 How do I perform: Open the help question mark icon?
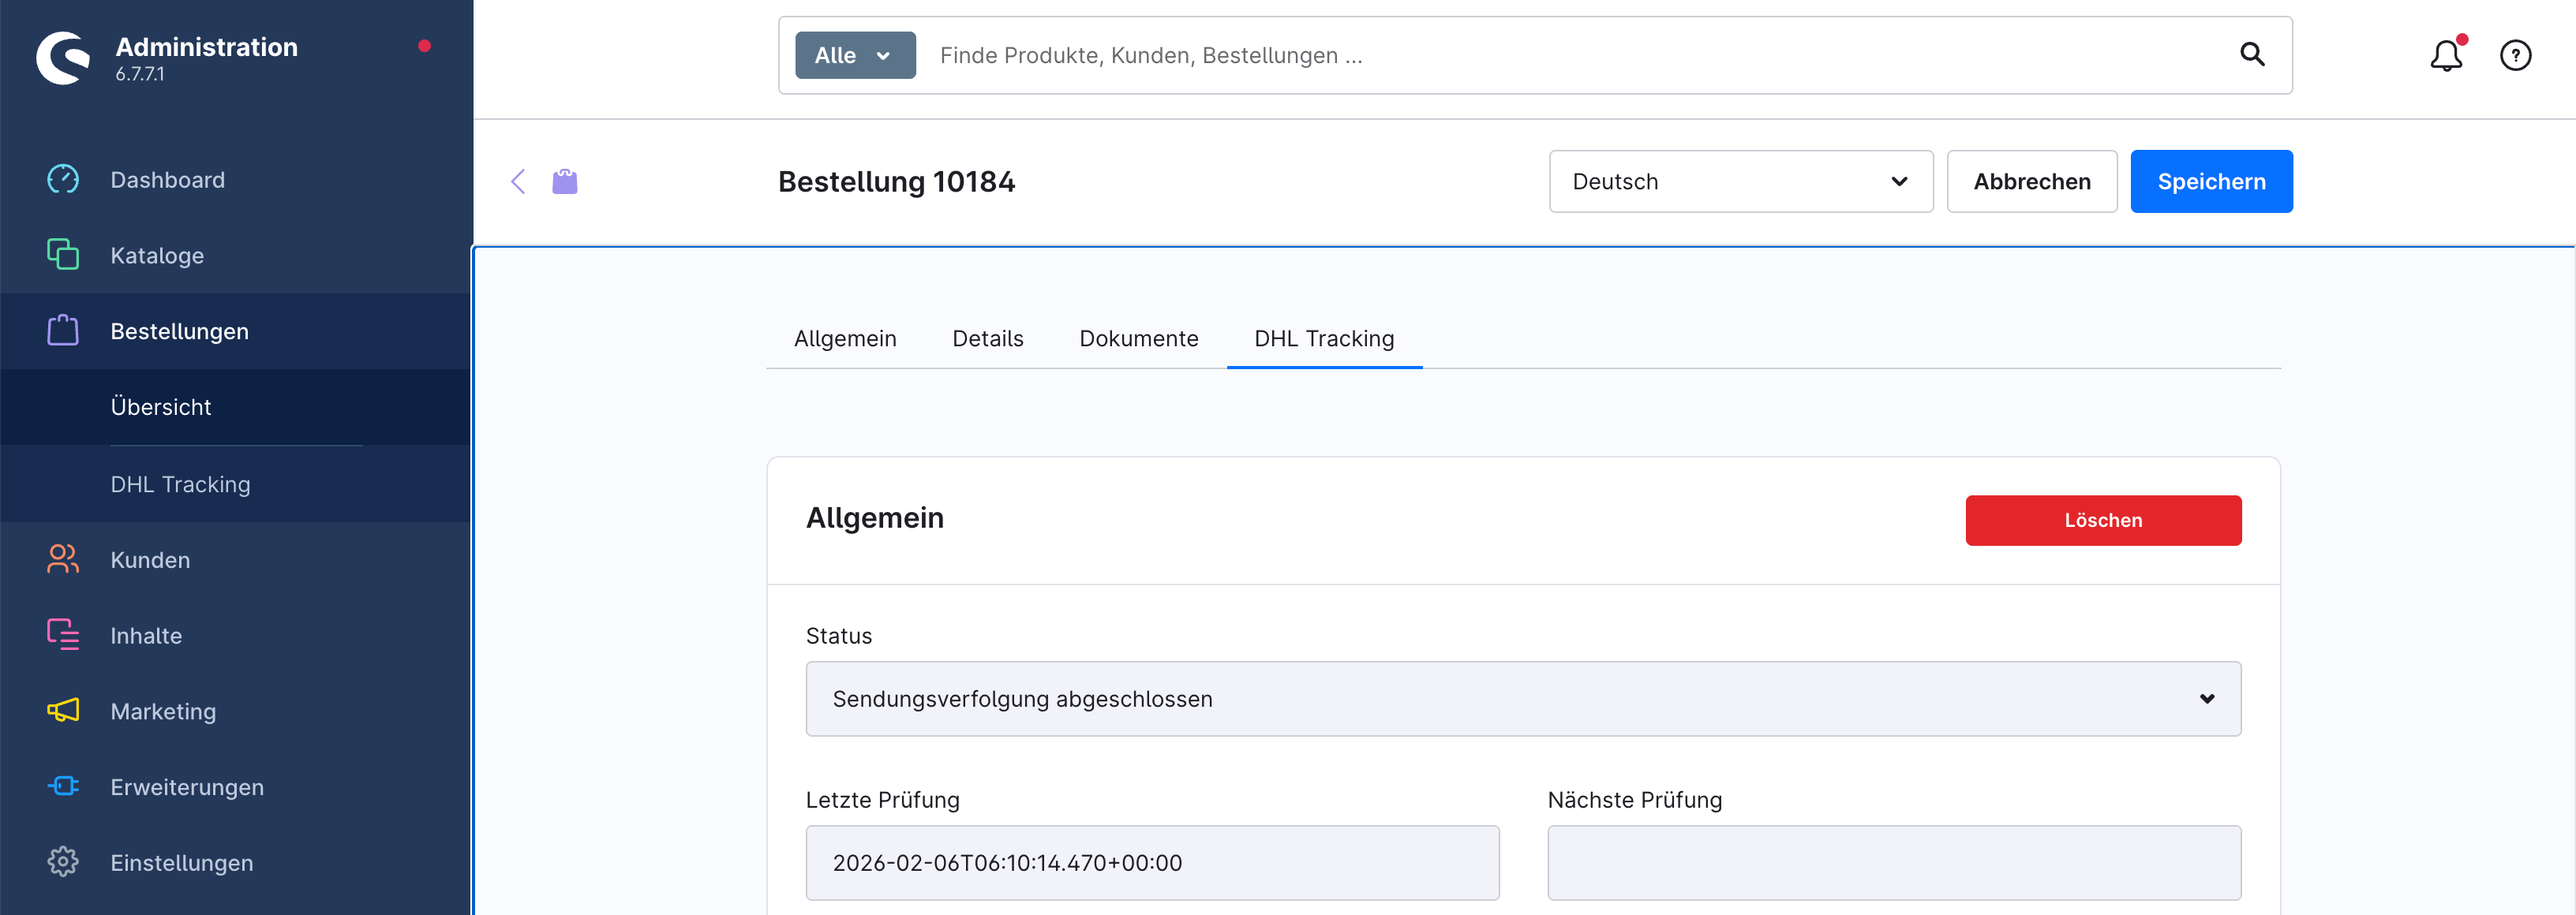(x=2516, y=55)
